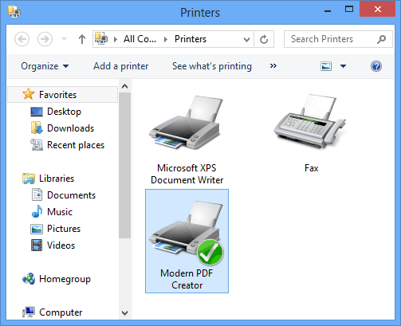Open the recent locations dropdown arrow
This screenshot has width=401, height=326.
(x=64, y=39)
